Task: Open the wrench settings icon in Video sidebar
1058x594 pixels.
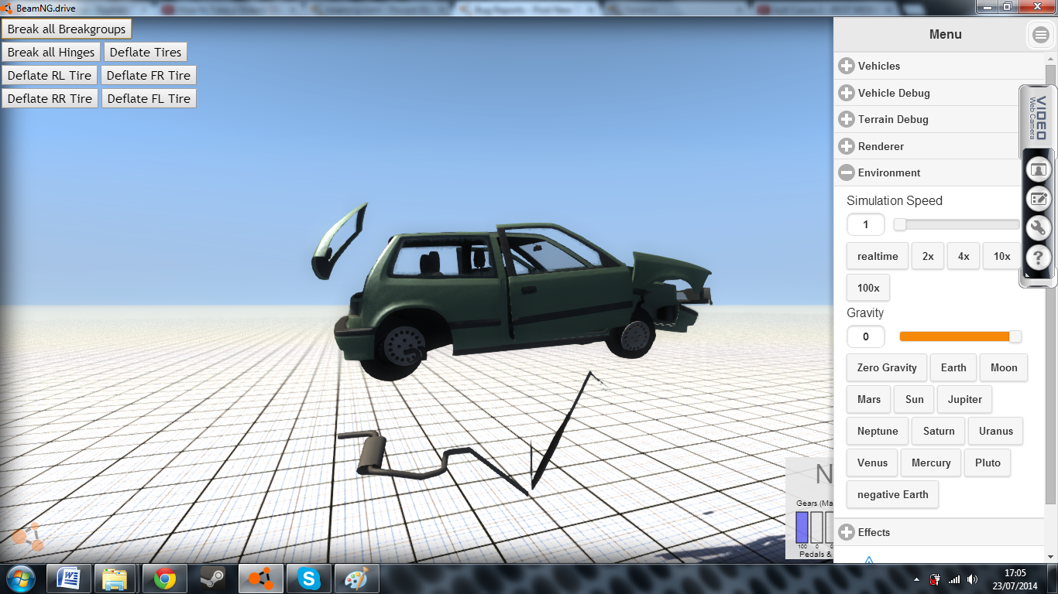Action: 1038,228
